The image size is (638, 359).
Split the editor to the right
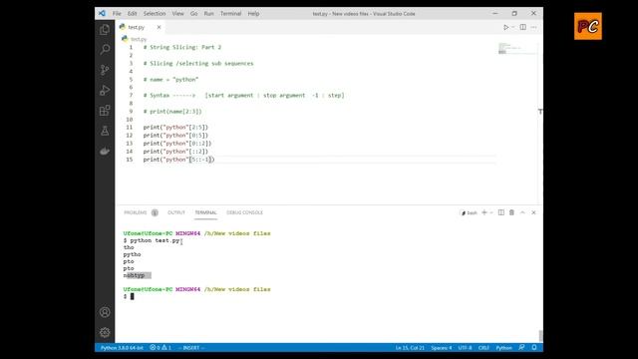[x=522, y=27]
